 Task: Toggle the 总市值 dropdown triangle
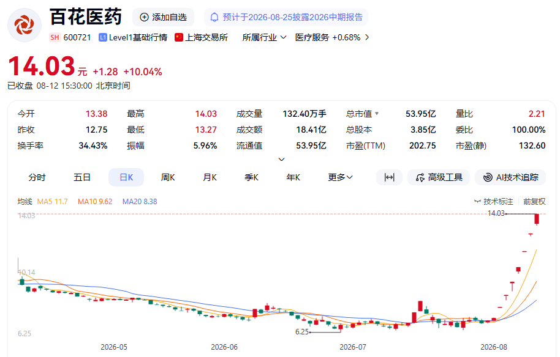click(x=377, y=114)
